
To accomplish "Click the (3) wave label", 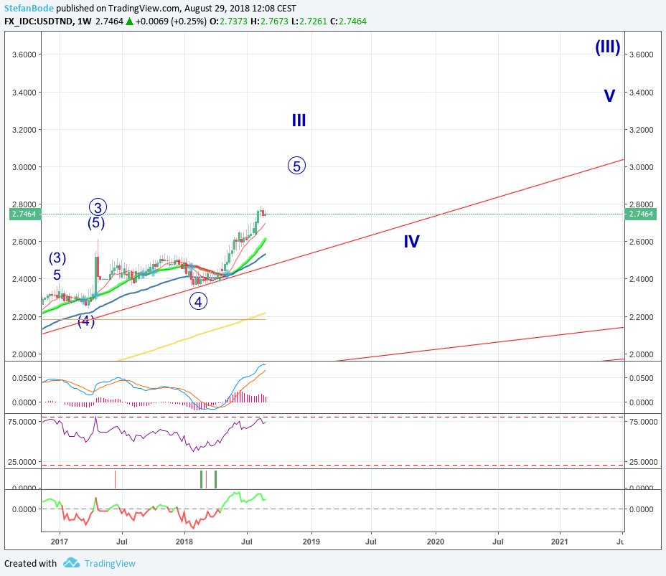I will pyautogui.click(x=57, y=258).
